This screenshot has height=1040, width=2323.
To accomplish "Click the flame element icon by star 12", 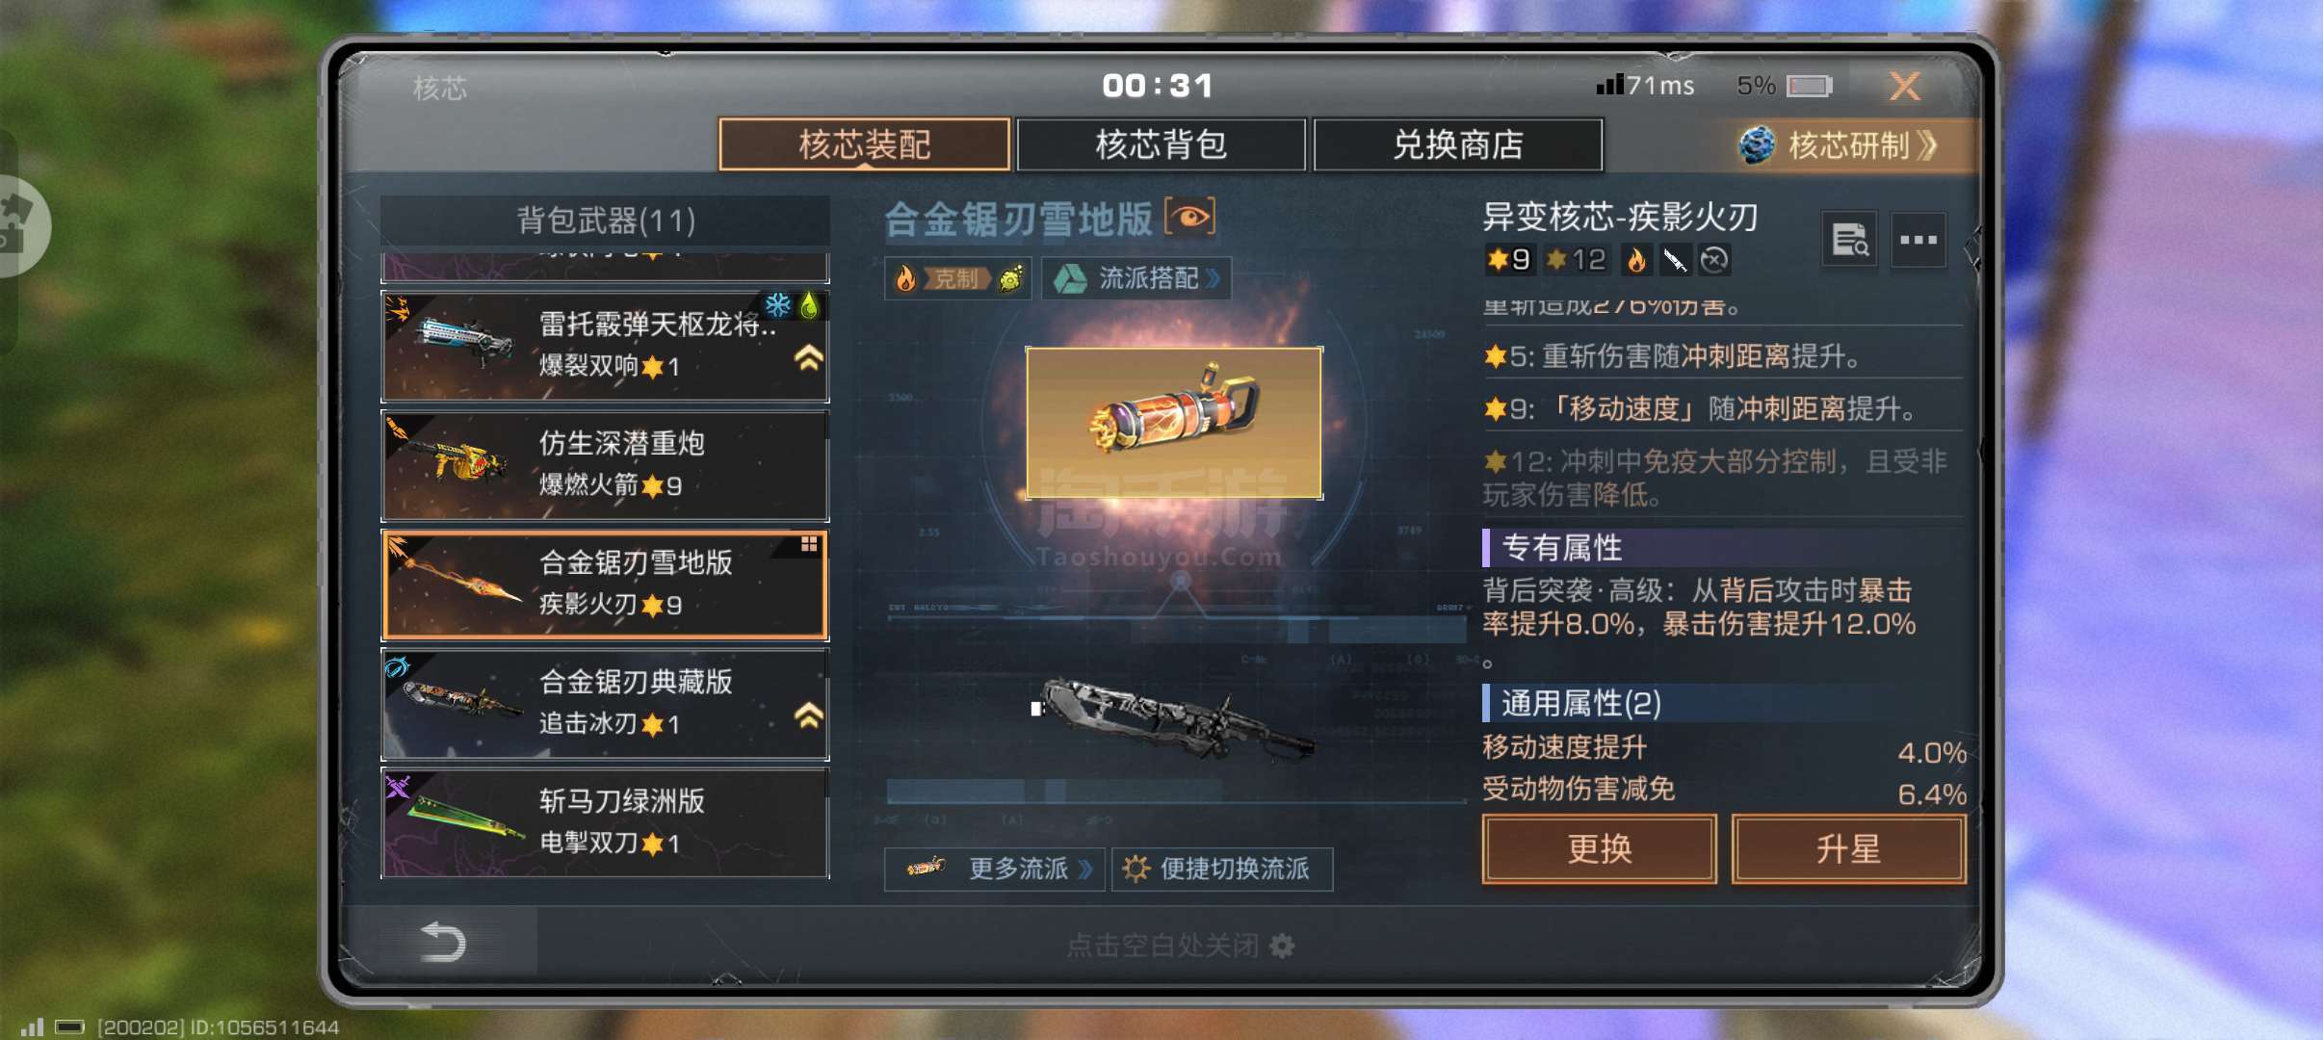I will [x=1636, y=260].
